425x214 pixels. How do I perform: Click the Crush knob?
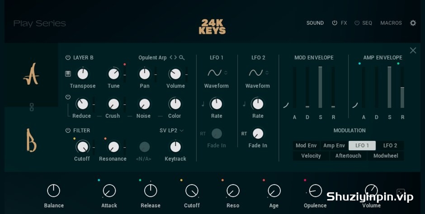113,104
